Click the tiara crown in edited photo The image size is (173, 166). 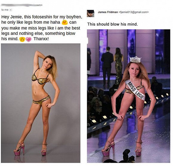[x=135, y=59]
